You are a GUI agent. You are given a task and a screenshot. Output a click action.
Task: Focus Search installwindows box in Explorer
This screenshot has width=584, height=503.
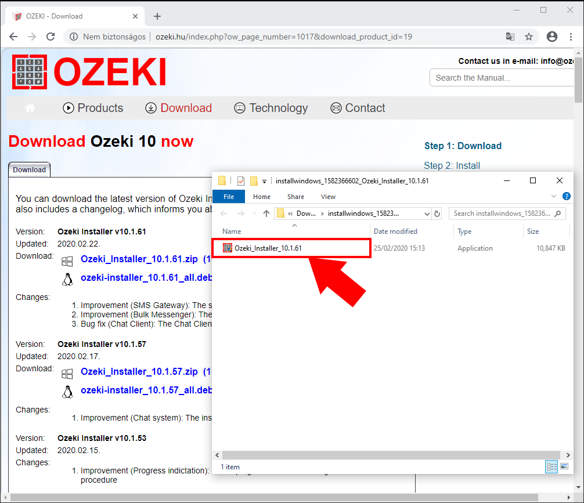tap(507, 213)
